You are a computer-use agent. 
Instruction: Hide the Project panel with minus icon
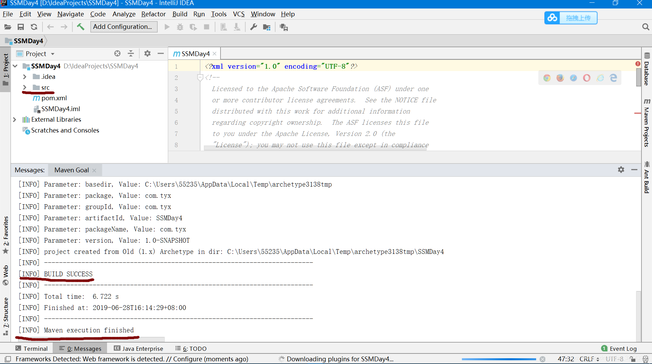click(x=161, y=53)
